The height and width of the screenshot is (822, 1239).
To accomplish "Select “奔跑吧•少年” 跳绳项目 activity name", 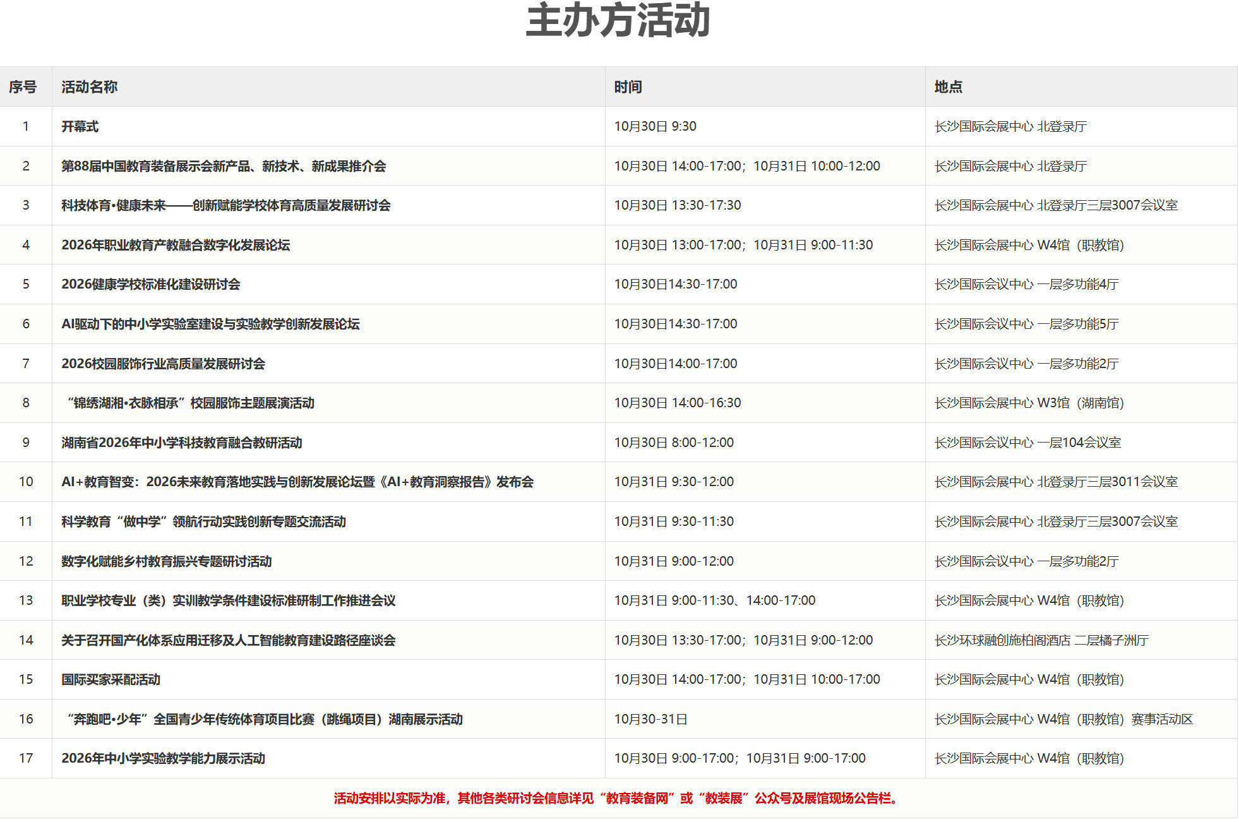I will click(265, 719).
